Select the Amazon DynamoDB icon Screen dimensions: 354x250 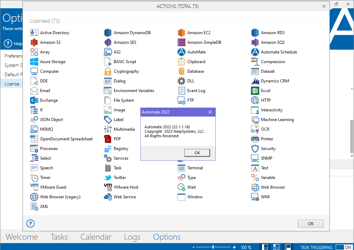point(108,33)
